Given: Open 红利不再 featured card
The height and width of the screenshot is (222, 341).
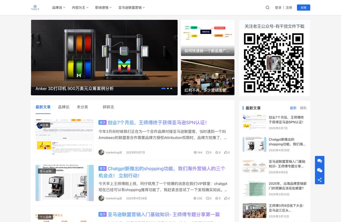Looking at the screenshot, I should (x=208, y=77).
